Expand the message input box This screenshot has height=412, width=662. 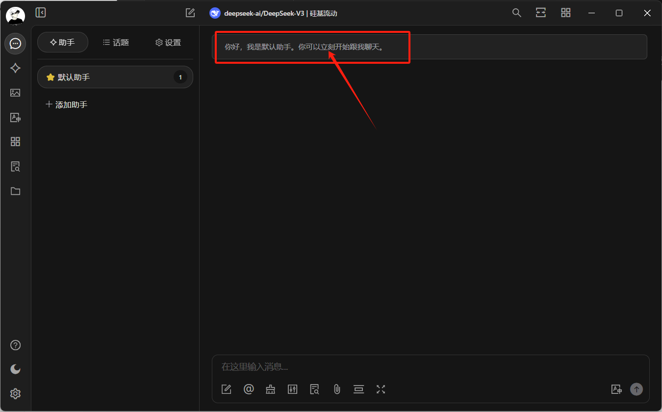381,389
